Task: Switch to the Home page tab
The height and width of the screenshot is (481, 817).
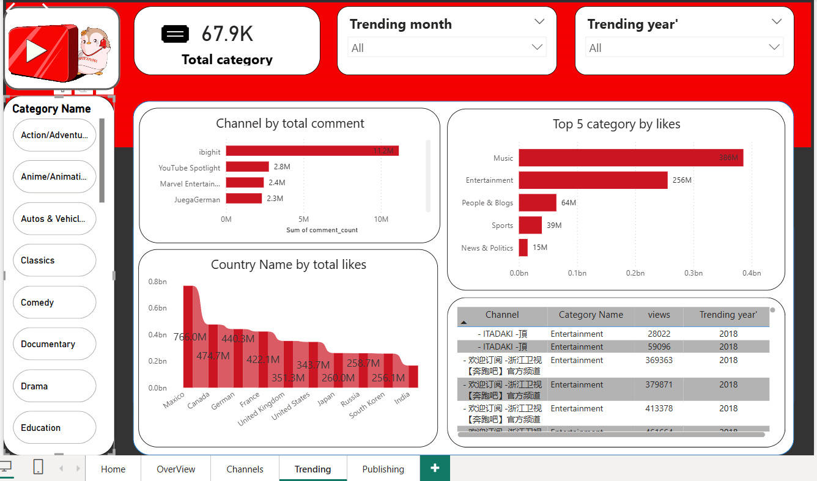Action: pos(113,469)
